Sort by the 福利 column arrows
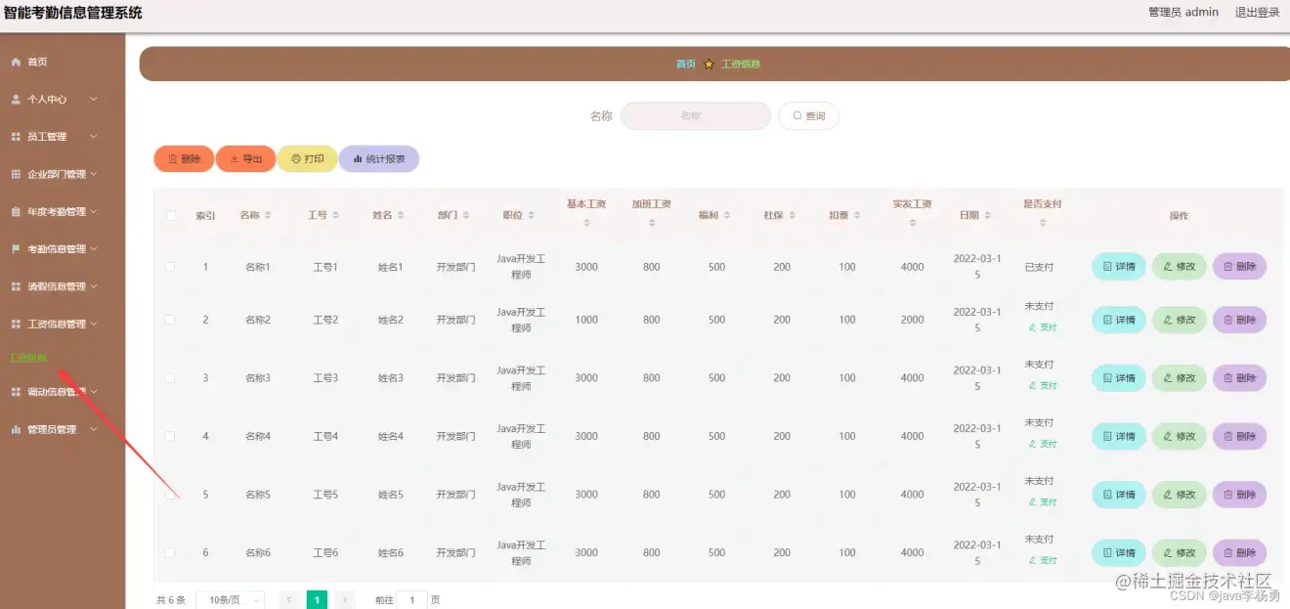1290x609 pixels. click(727, 215)
